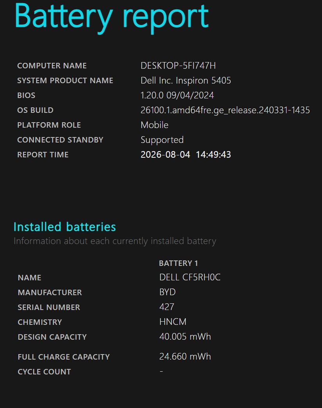The image size is (322, 408).
Task: Select the battery NAME label
Action: point(29,278)
